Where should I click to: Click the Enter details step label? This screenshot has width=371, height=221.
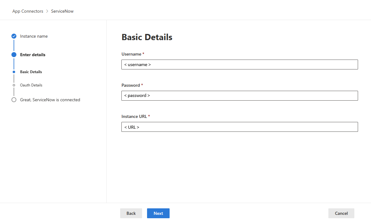pos(32,55)
